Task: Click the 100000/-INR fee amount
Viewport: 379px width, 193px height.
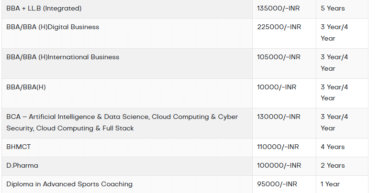Action: 279,166
